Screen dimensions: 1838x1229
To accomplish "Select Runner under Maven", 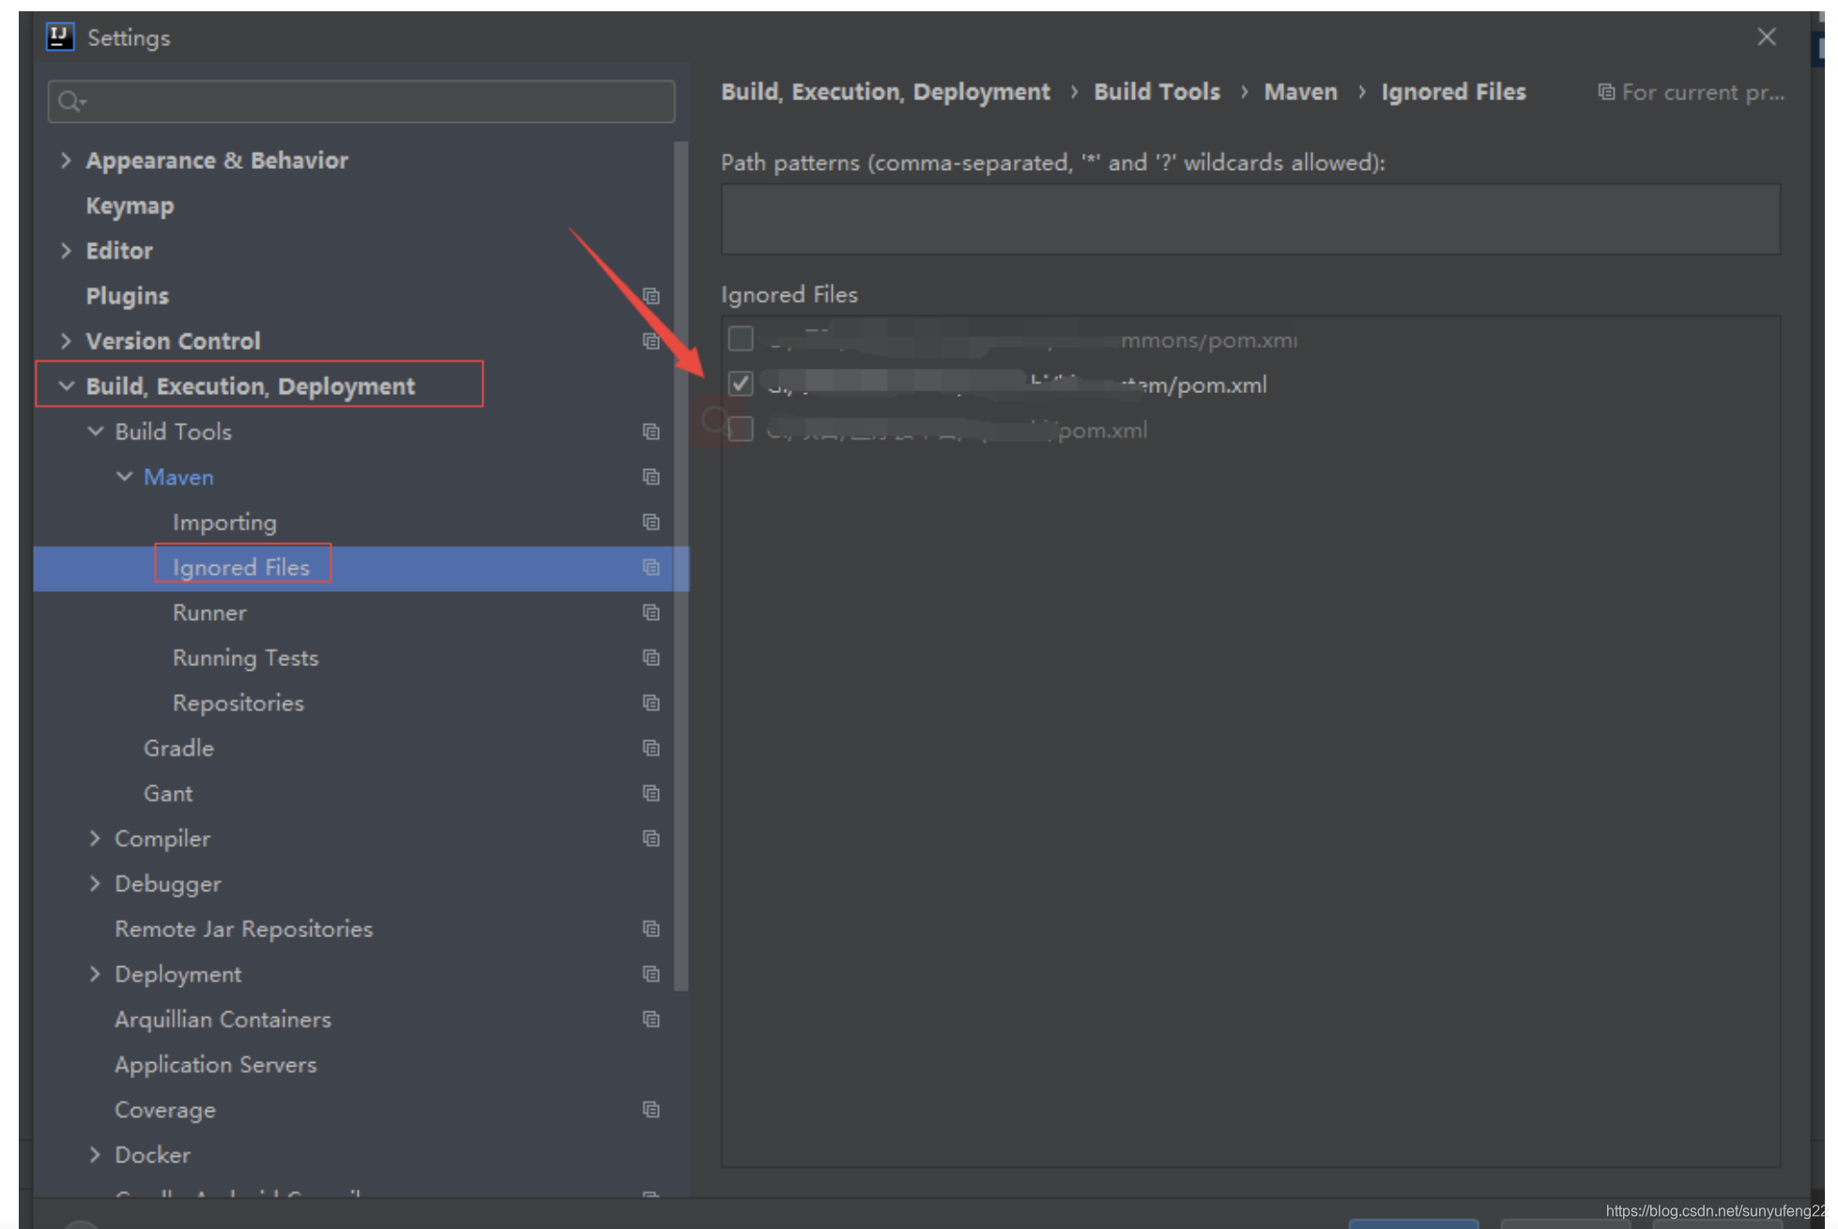I will [209, 613].
